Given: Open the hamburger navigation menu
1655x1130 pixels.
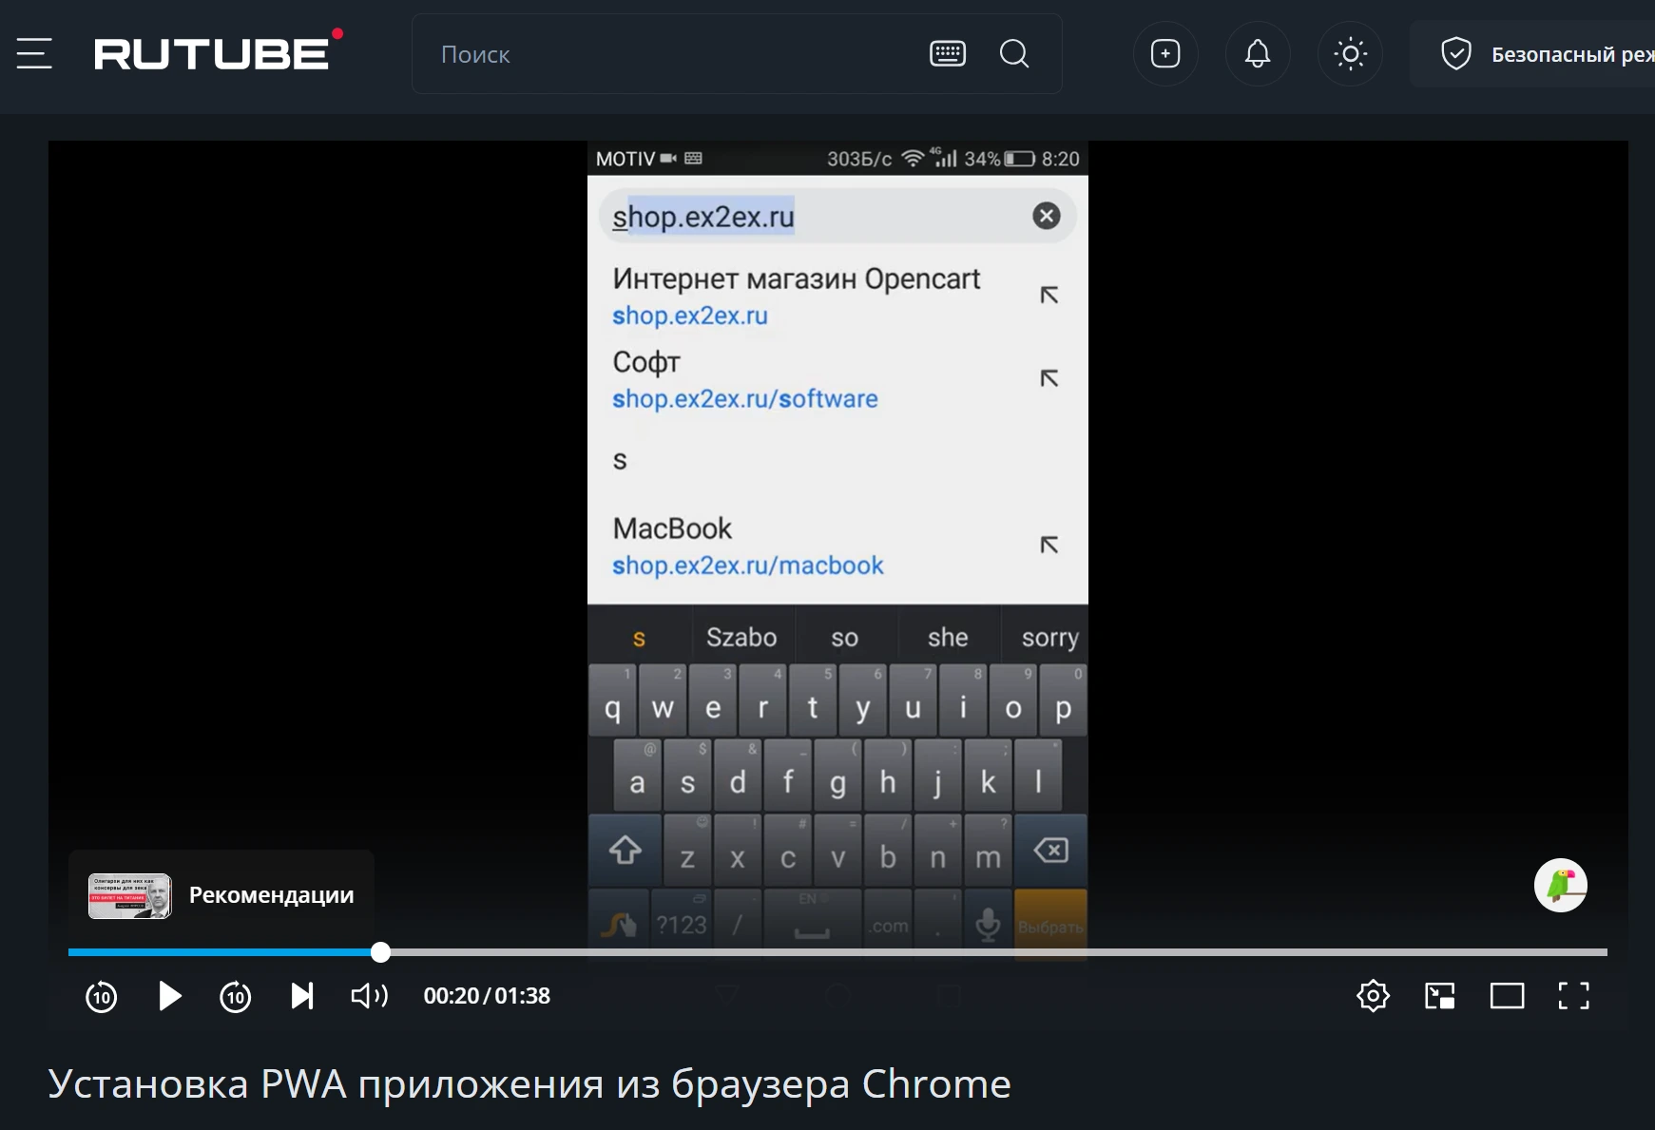Looking at the screenshot, I should 34,54.
